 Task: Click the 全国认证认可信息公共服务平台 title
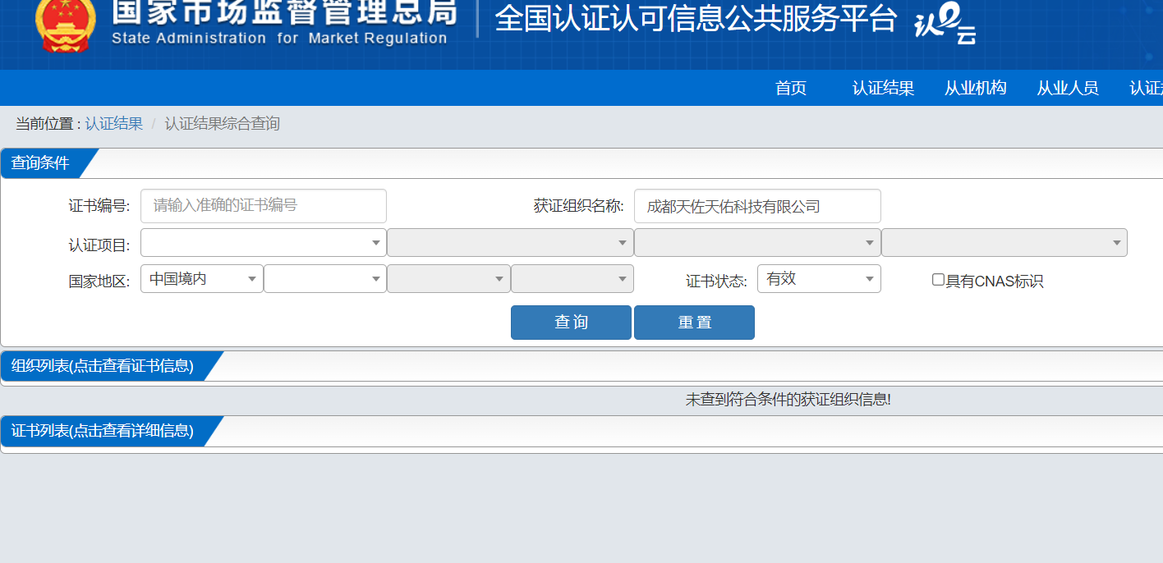click(x=696, y=19)
